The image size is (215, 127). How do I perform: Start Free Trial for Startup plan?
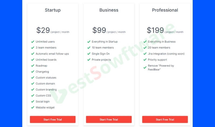(53, 119)
